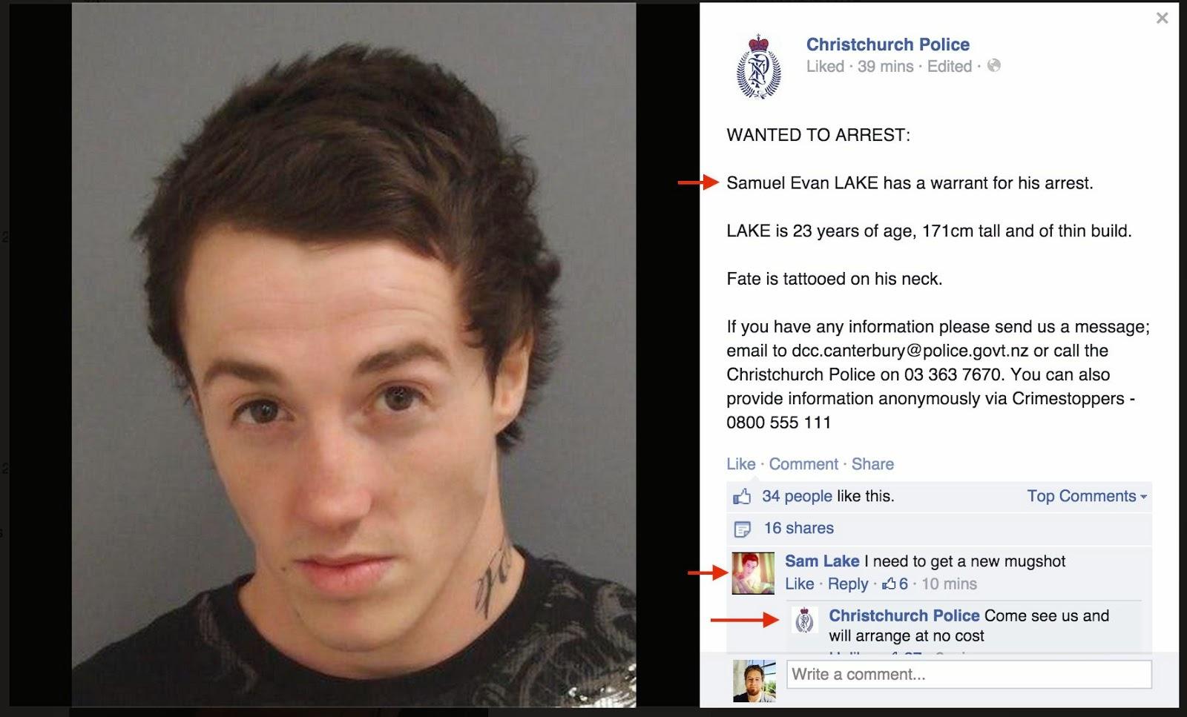Click your profile picture beside comment box
Viewport: 1187px width, 717px height.
coord(754,681)
